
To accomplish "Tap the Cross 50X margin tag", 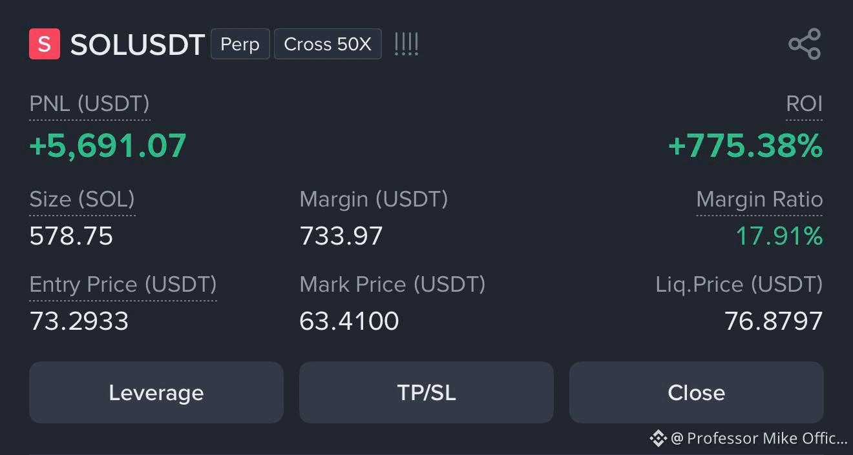I will pos(328,44).
